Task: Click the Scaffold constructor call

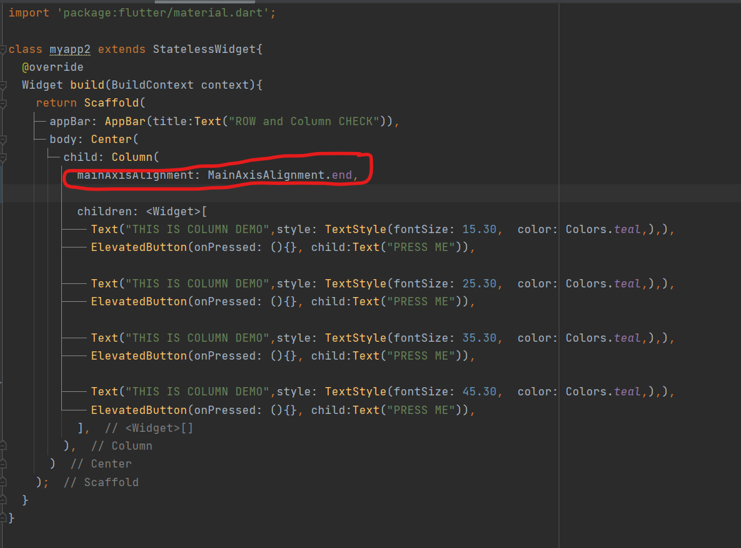Action: [111, 103]
